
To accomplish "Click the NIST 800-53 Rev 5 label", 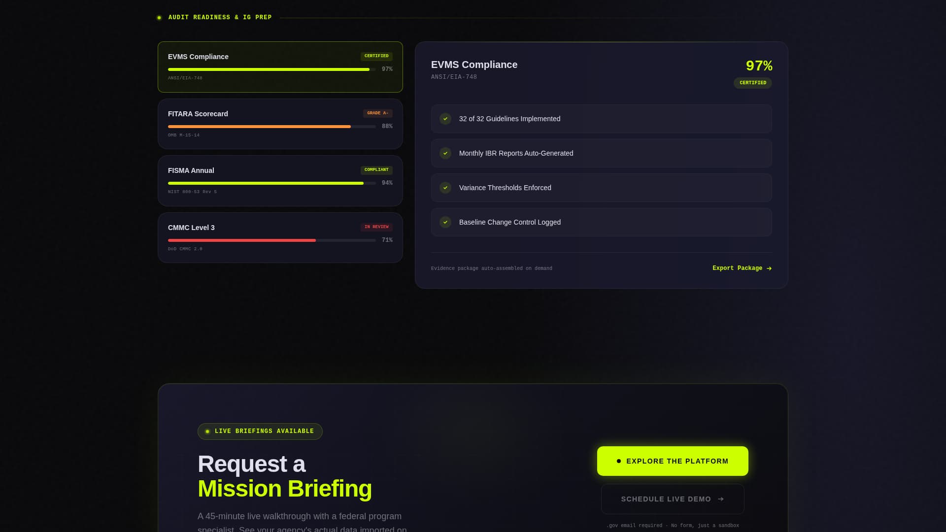I will point(192,192).
